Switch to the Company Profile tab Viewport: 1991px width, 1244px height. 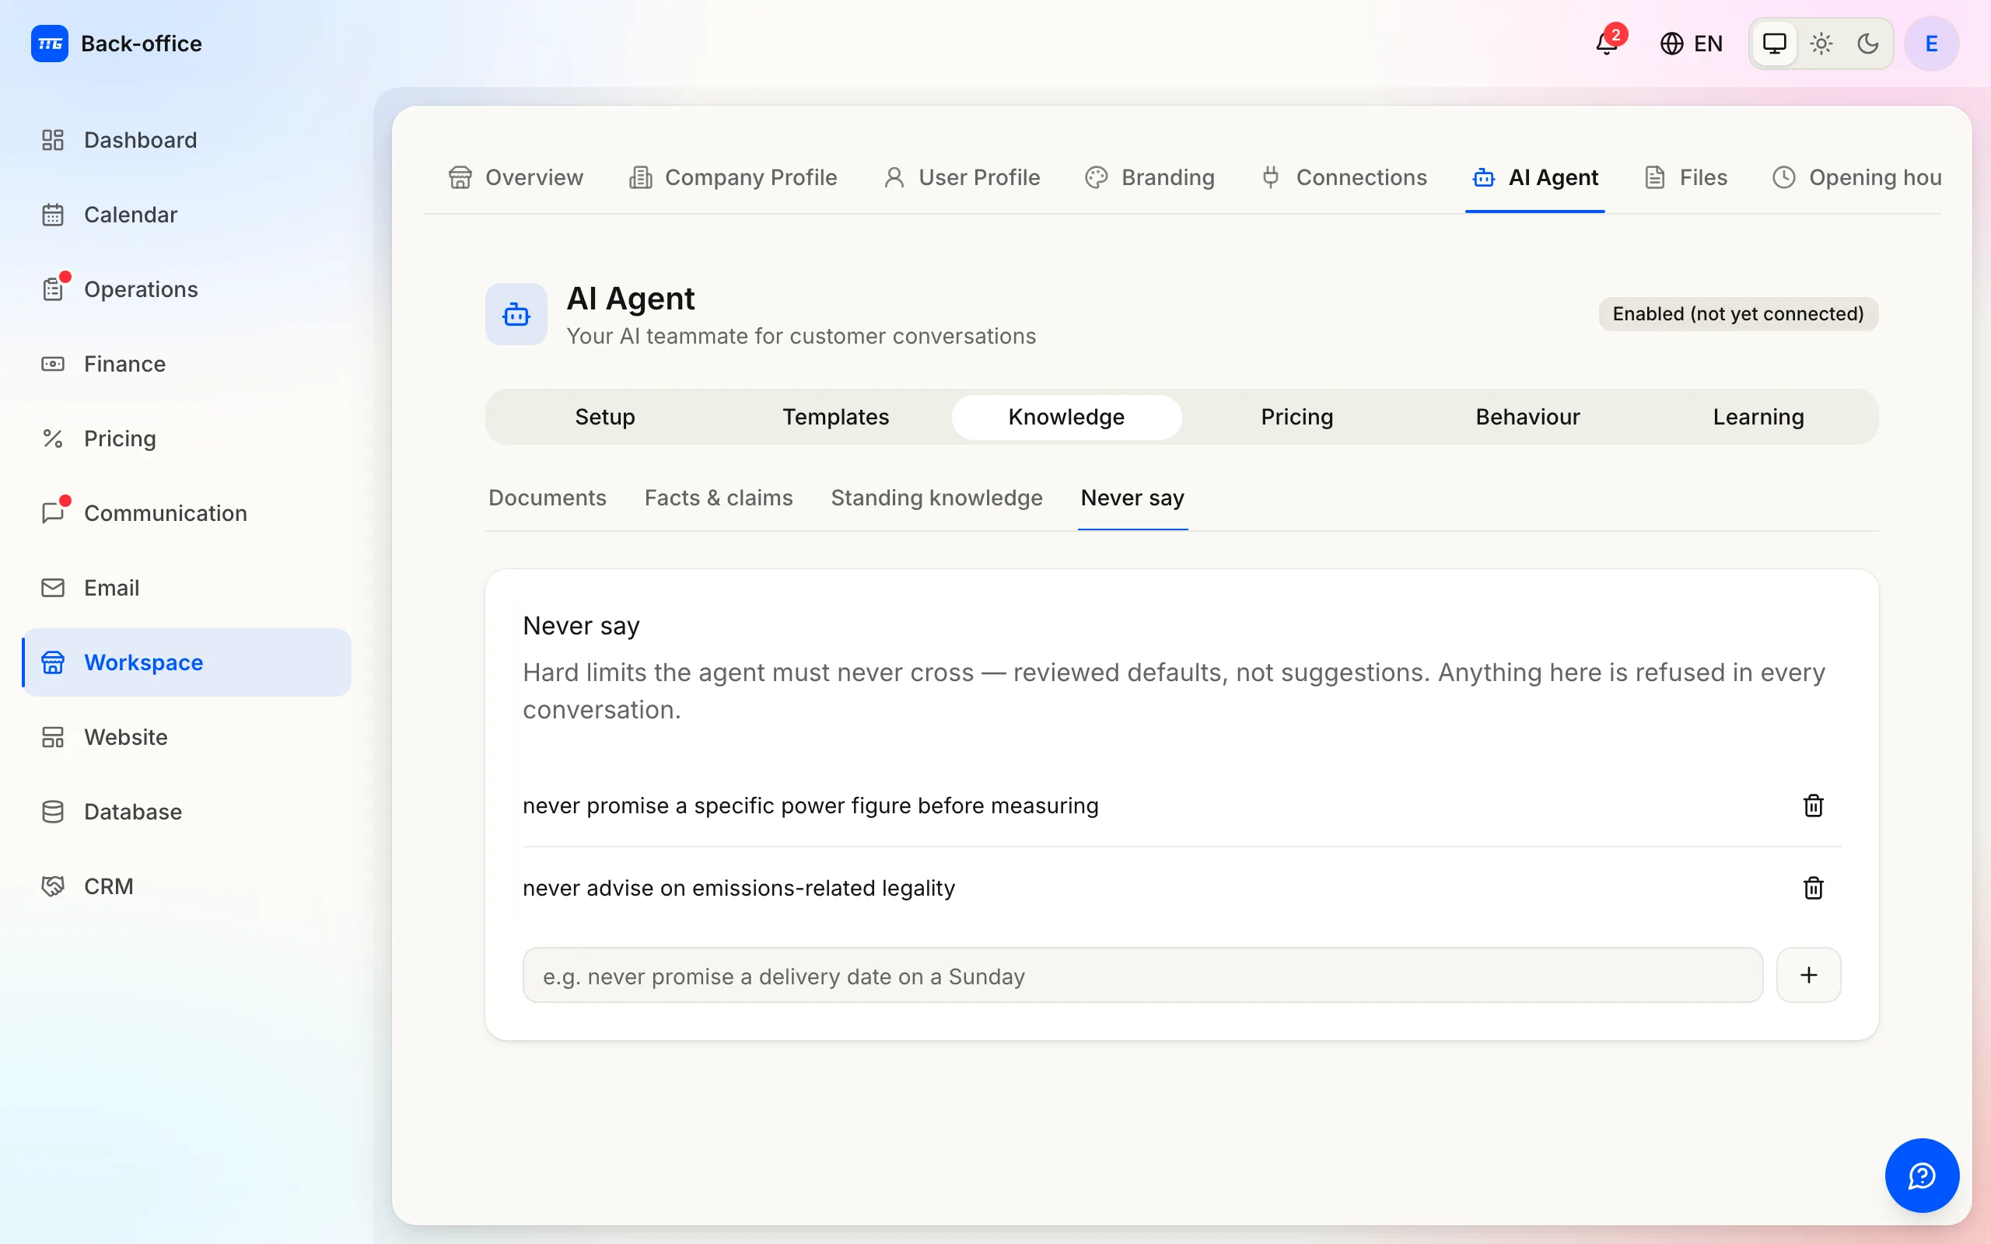coord(733,178)
